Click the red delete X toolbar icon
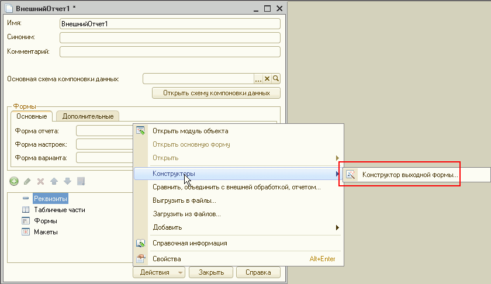The height and width of the screenshot is (284, 491). click(x=40, y=181)
